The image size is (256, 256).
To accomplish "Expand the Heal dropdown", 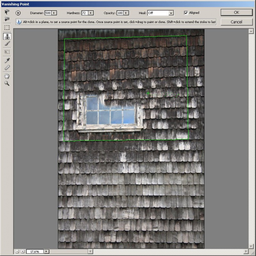I will [171, 13].
